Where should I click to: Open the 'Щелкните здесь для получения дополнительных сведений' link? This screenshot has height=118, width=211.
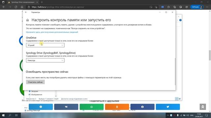pyautogui.click(x=52, y=32)
